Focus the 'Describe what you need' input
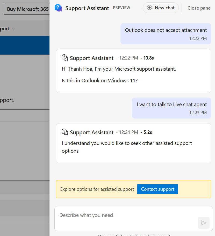This screenshot has width=215, height=236. pos(133,219)
